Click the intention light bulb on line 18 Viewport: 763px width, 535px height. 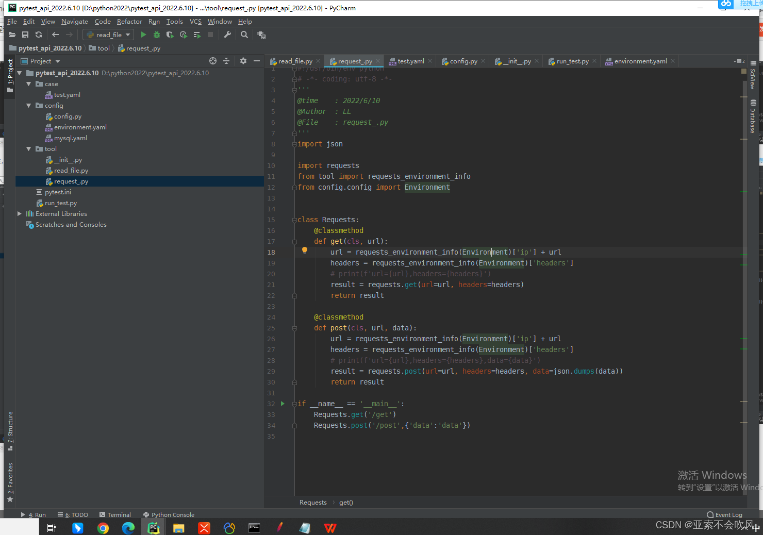click(x=305, y=250)
